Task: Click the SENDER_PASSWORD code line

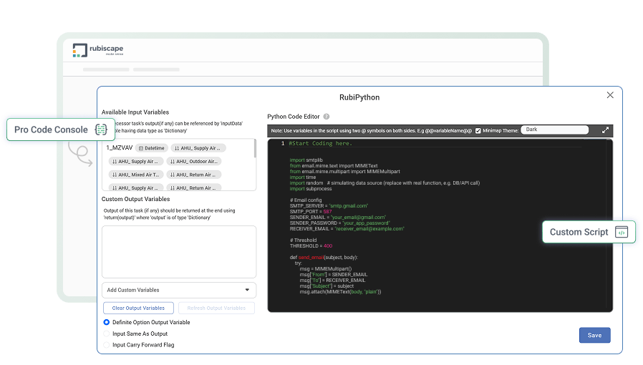Action: 339,223
